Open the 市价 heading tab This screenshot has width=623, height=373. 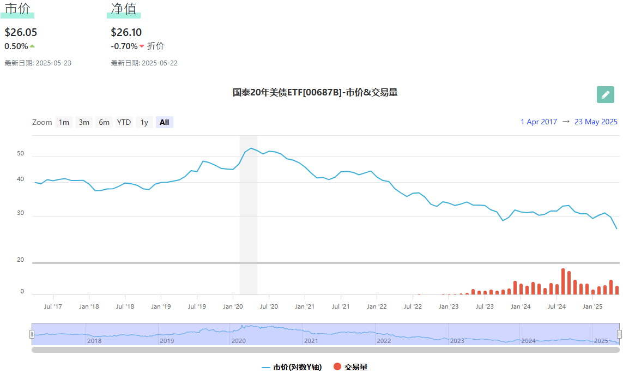[17, 9]
